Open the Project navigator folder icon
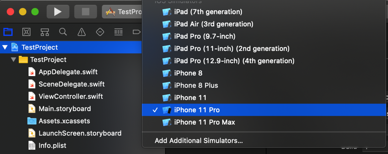388x154 pixels. pyautogui.click(x=8, y=32)
